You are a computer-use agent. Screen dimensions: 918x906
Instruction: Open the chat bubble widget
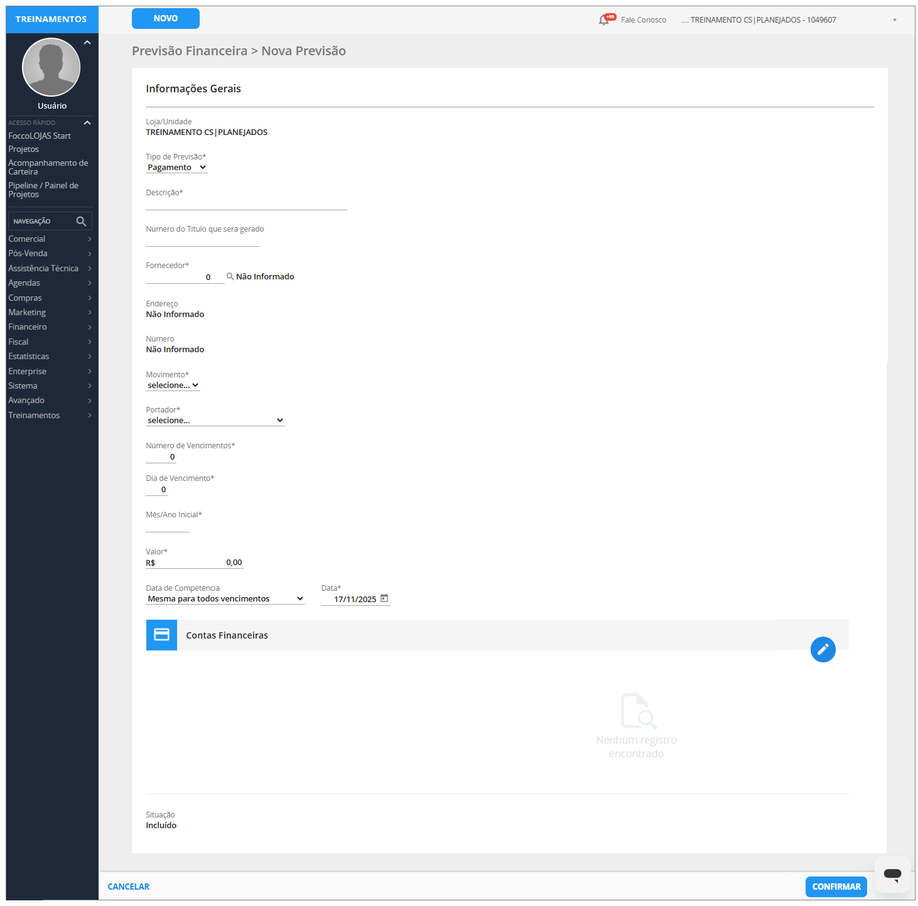coord(892,874)
